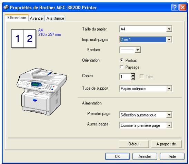Click the 'Taille du papier' label
The height and width of the screenshot is (164, 189).
coord(94,29)
